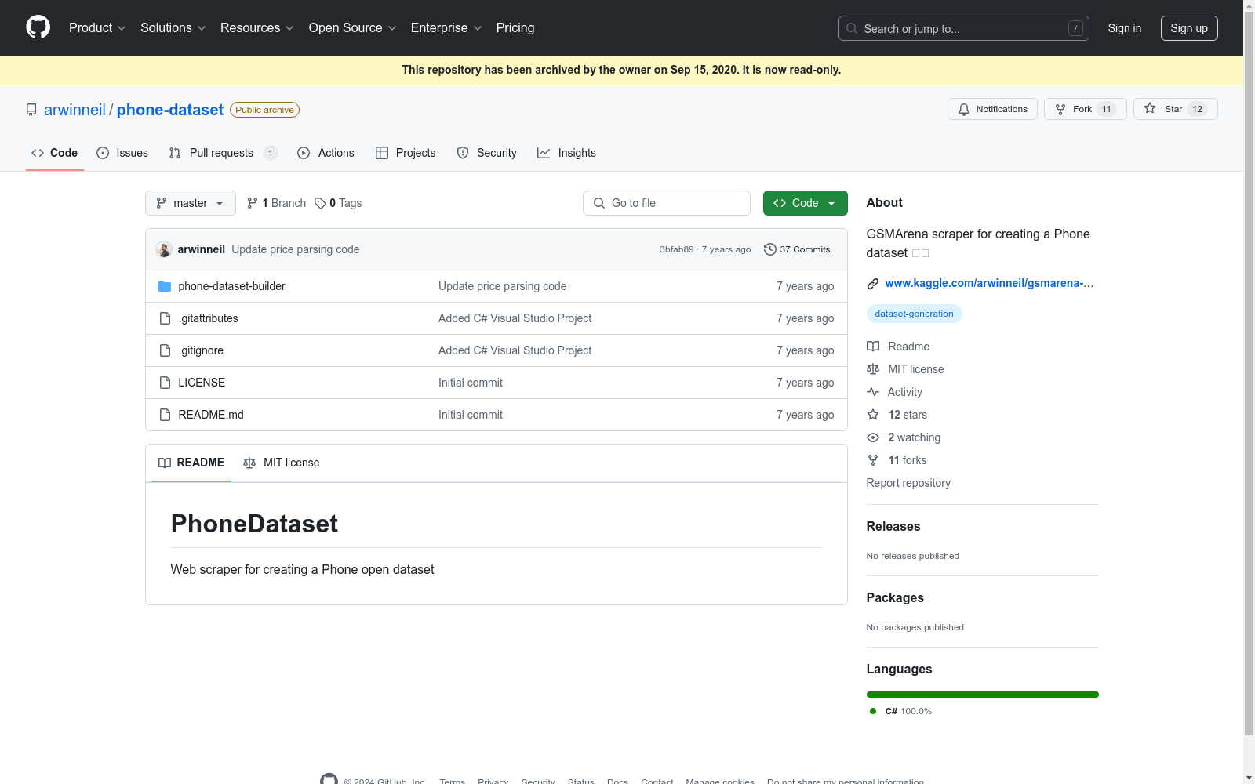
Task: Click the bell icon in Notifications button
Action: pos(964,109)
